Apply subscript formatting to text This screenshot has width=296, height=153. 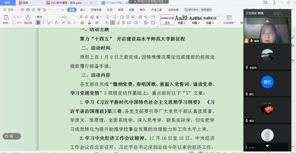tap(68, 23)
